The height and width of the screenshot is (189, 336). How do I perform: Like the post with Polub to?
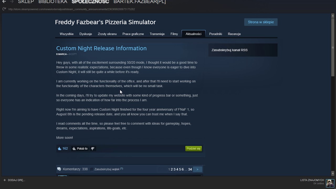point(80,149)
